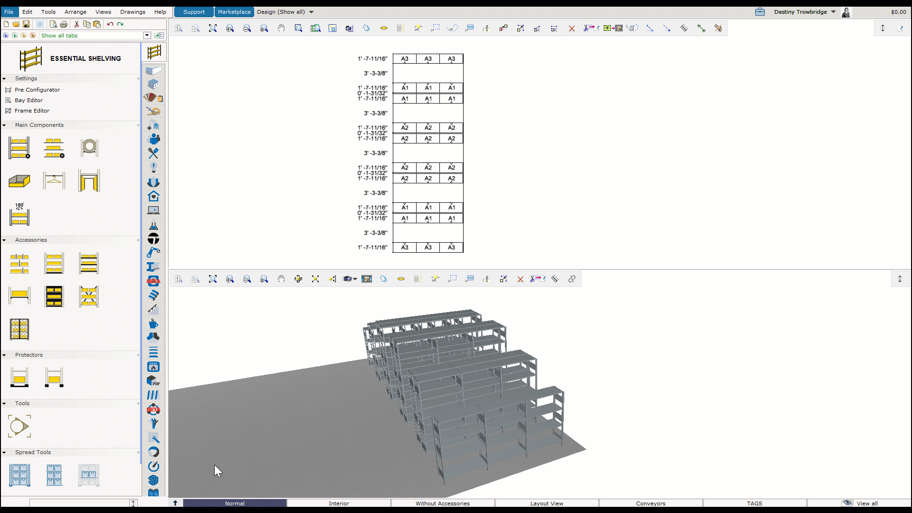Switch to the Layout View tab

547,503
